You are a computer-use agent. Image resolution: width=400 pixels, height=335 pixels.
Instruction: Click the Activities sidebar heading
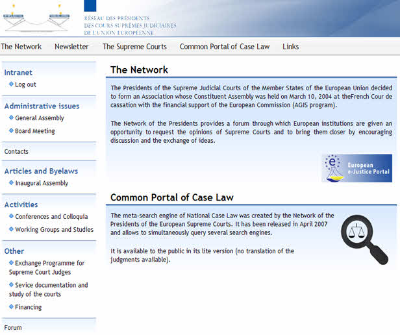tap(21, 205)
